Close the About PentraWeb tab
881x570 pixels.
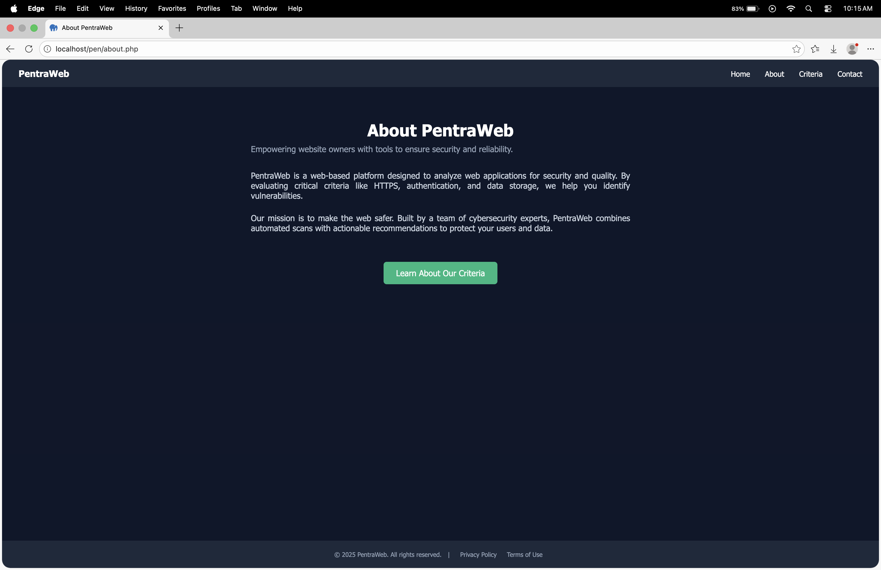coord(161,28)
